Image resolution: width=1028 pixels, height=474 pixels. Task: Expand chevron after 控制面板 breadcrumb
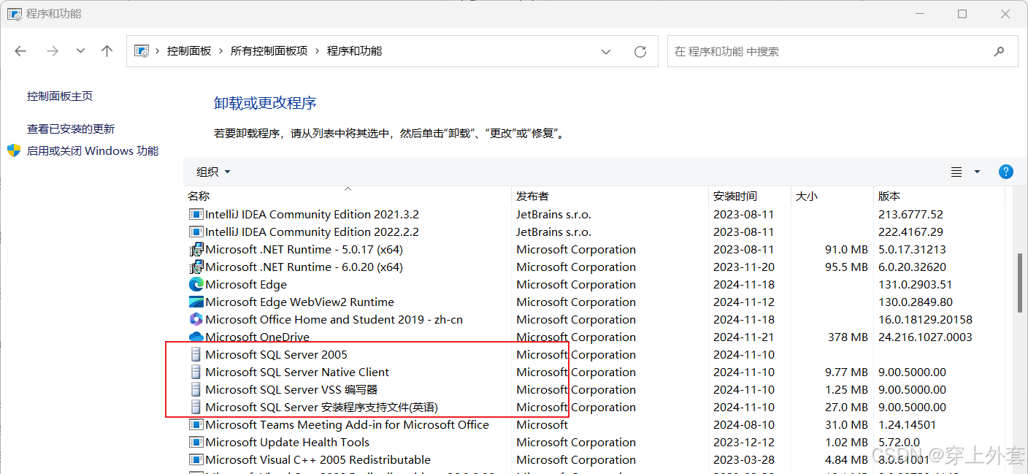(221, 51)
